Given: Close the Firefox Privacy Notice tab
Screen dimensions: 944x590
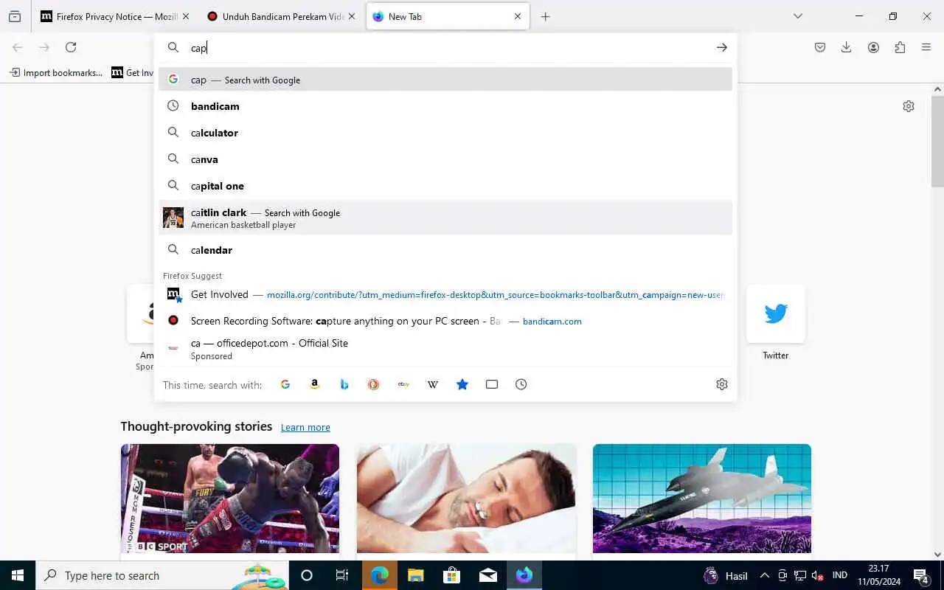Looking at the screenshot, I should click(x=185, y=16).
